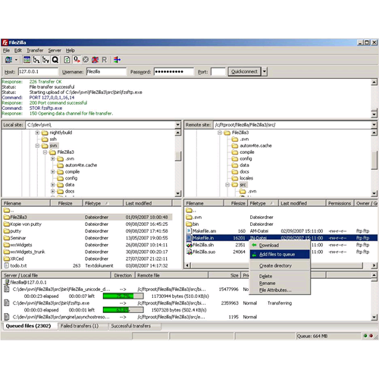Open the Site Manager icon in toolbar

coord(9,60)
